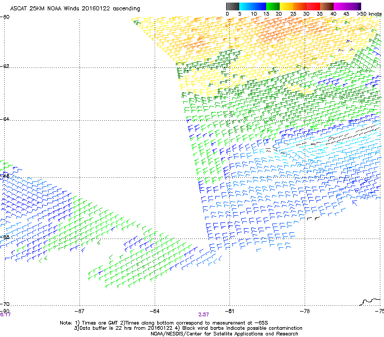Click the -60 latitude axis label

click(5, 17)
